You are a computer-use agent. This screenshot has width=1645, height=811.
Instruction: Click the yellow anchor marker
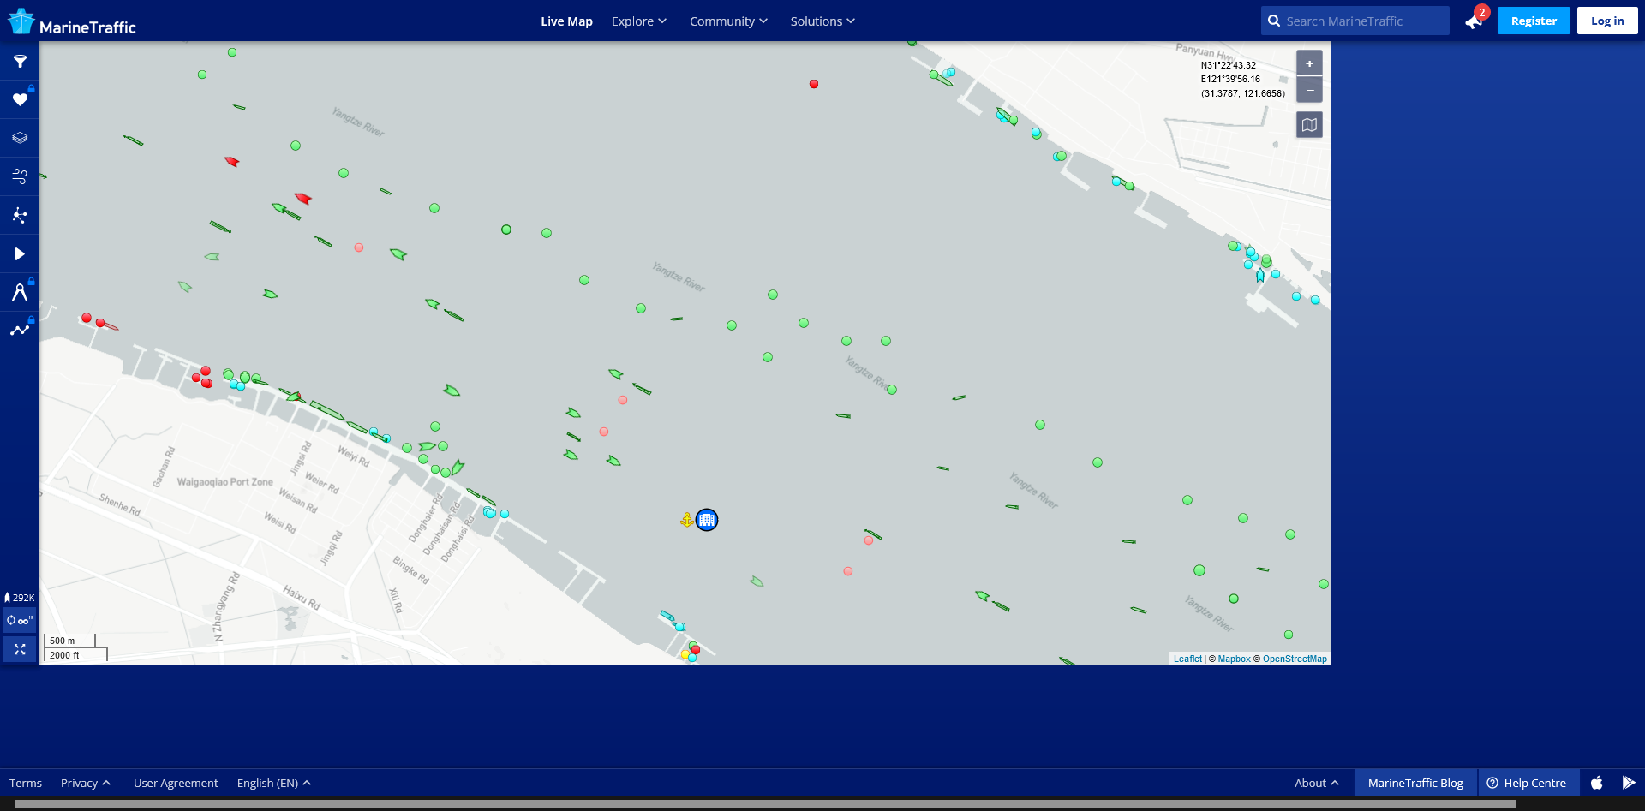click(x=686, y=520)
